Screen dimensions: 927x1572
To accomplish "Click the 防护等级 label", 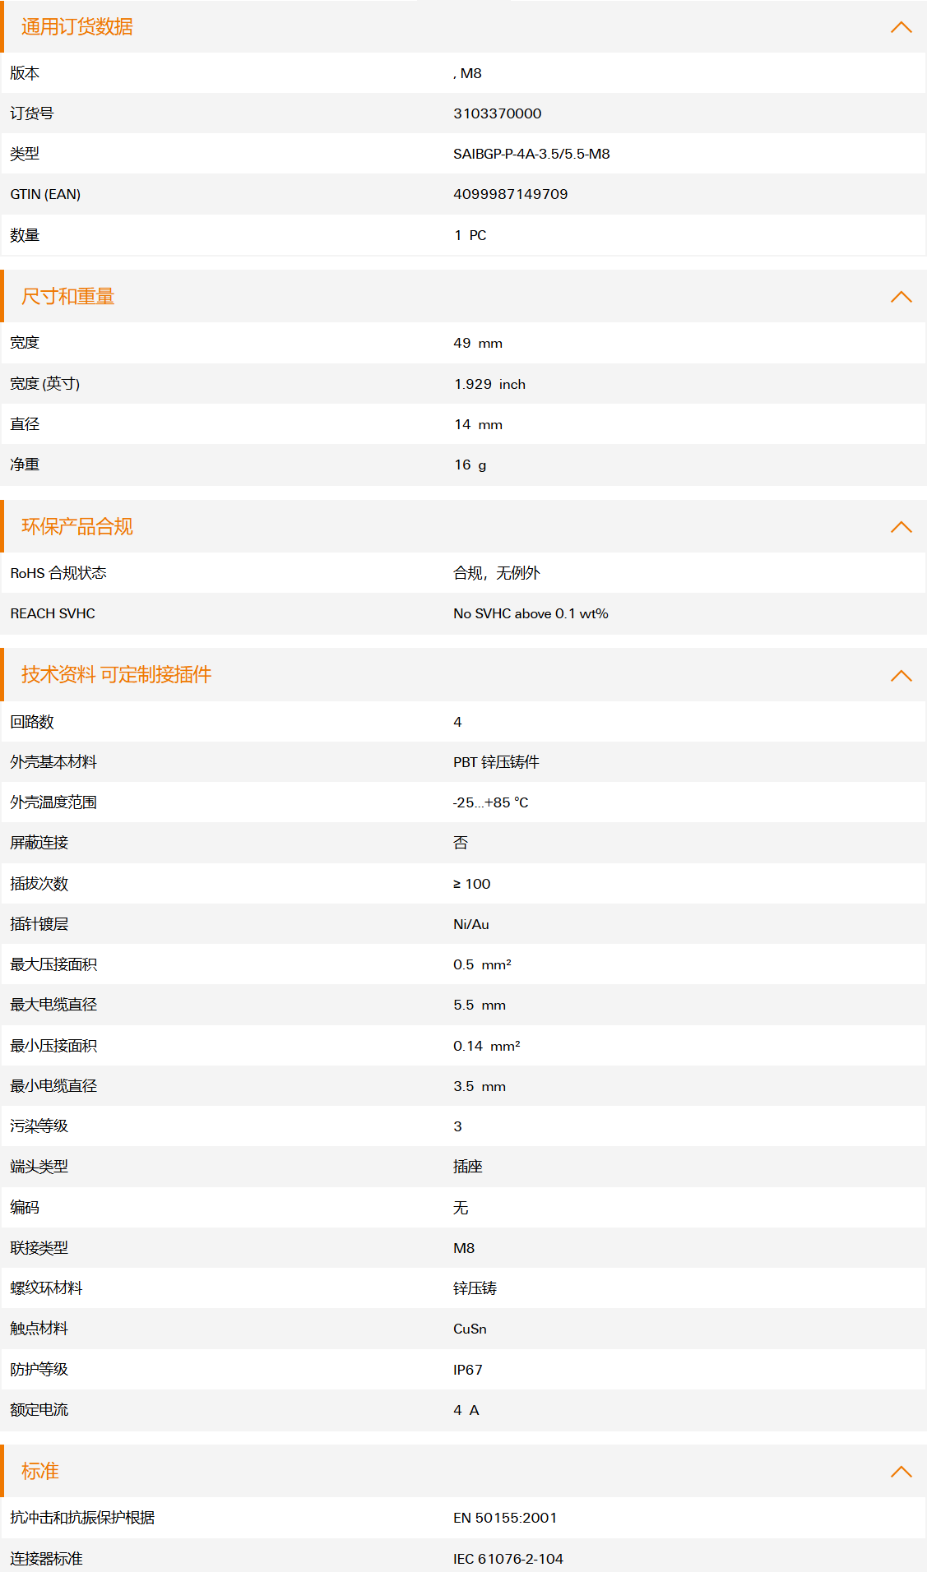I will coord(39,1370).
